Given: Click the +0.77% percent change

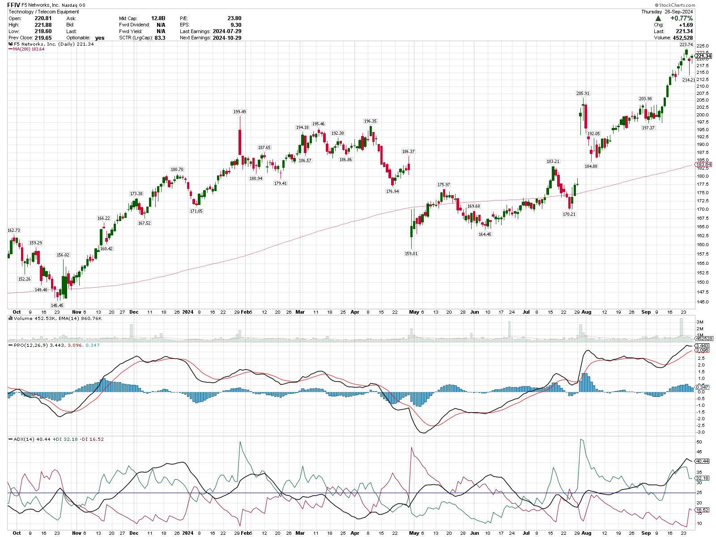Looking at the screenshot, I should click(682, 19).
